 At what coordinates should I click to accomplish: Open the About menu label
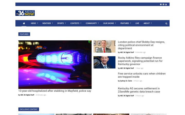[x=146, y=23]
